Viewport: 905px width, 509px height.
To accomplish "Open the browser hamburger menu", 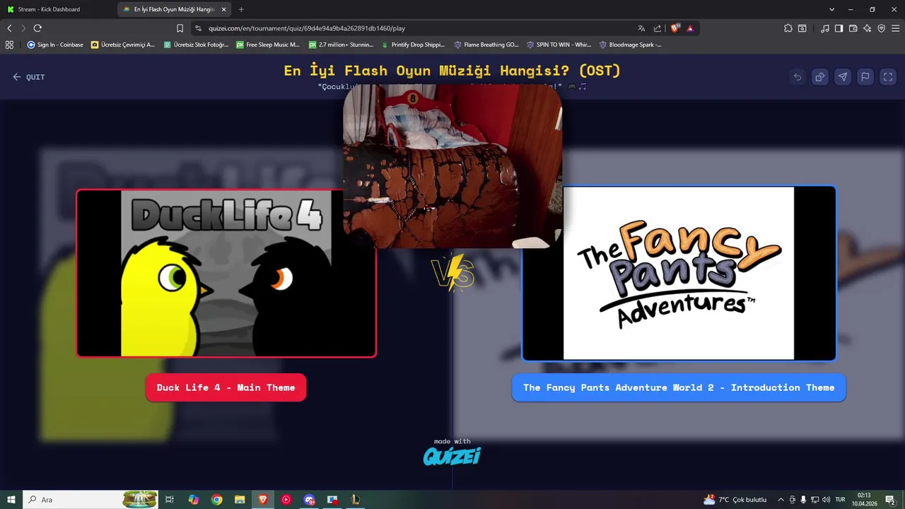I will [895, 28].
